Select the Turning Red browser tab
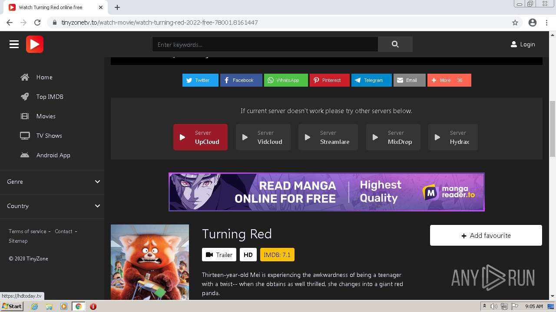The width and height of the screenshot is (556, 312). 56,7
